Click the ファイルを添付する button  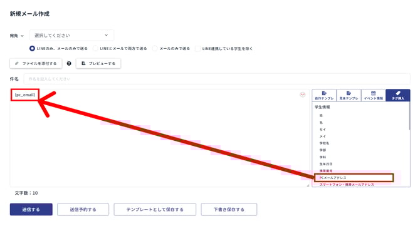(x=36, y=63)
